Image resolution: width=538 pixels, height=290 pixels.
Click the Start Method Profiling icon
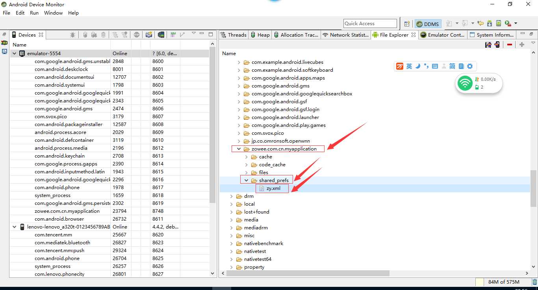pos(124,35)
